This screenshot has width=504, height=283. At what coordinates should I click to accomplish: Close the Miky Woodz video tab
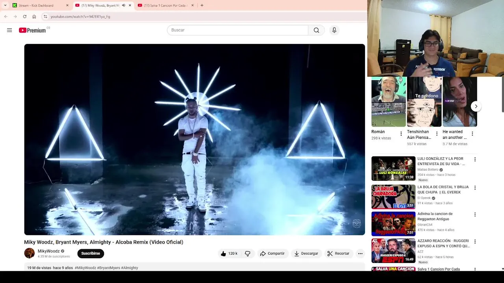pyautogui.click(x=130, y=6)
